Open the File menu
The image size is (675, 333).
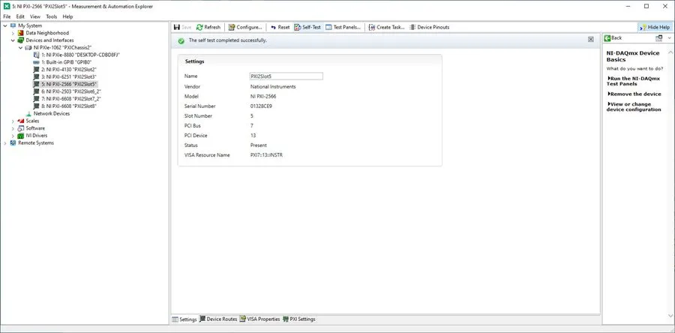tap(7, 16)
